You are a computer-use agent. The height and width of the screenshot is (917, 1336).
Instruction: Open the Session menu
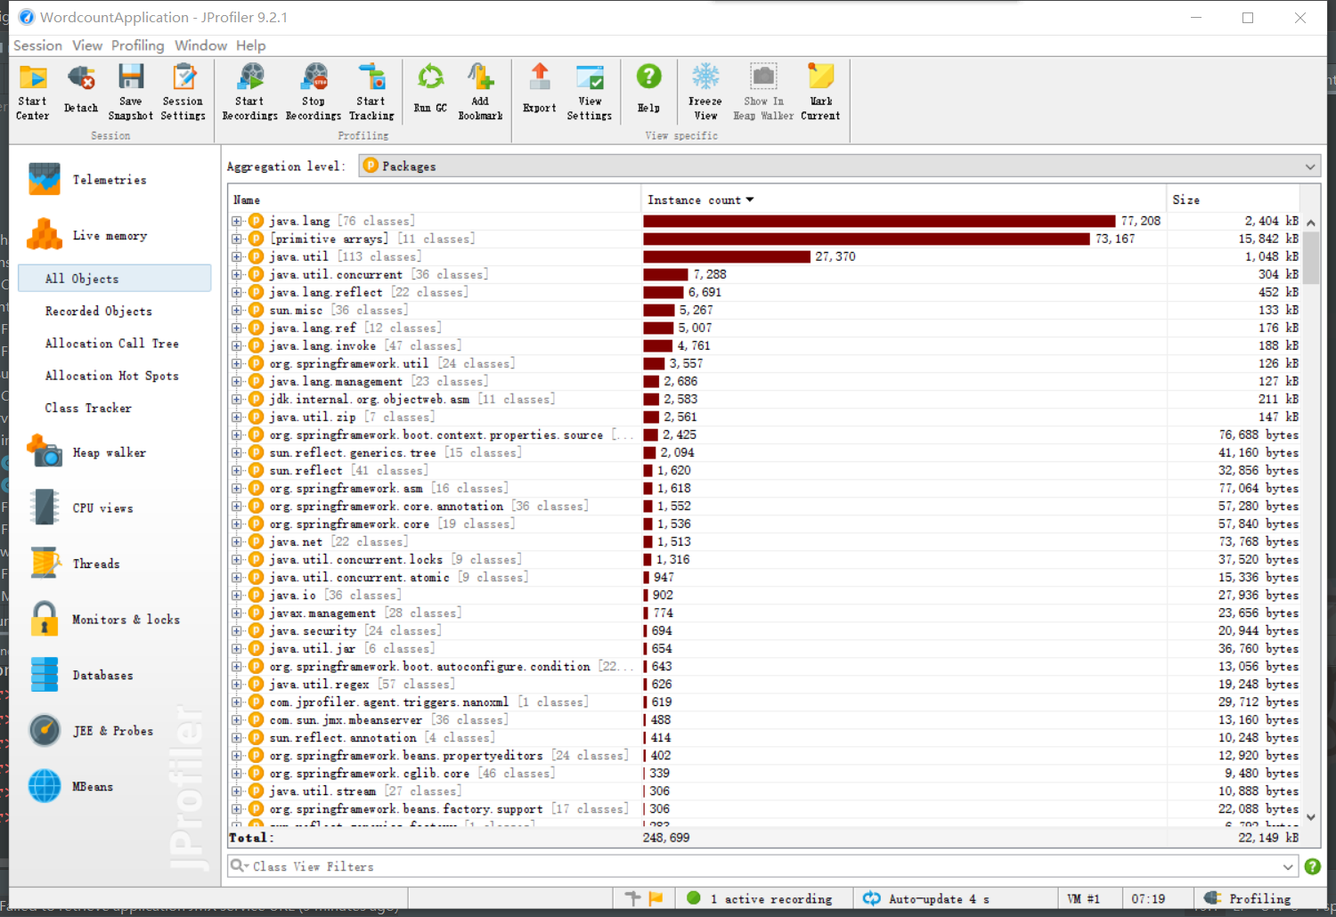[38, 45]
